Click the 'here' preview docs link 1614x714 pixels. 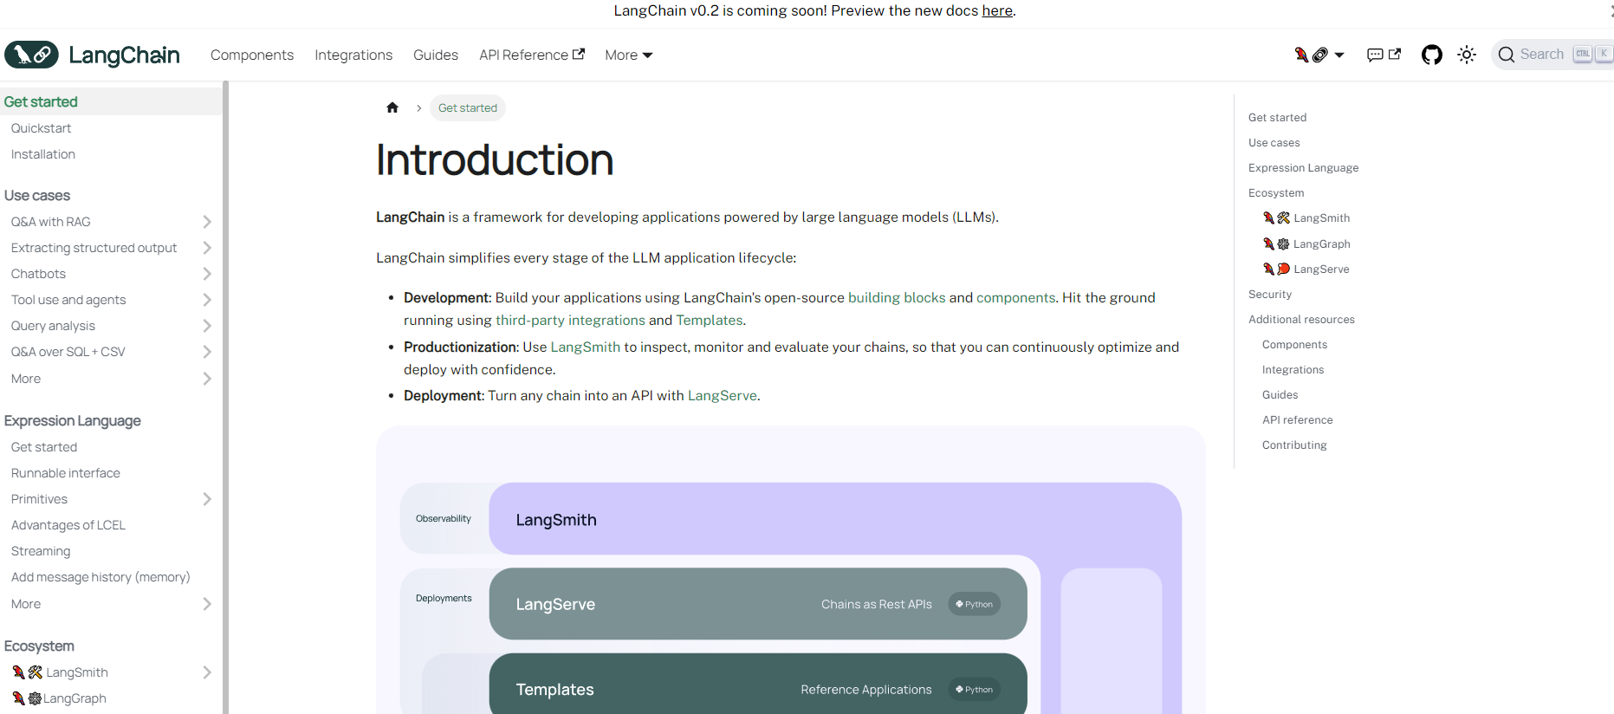click(x=996, y=10)
